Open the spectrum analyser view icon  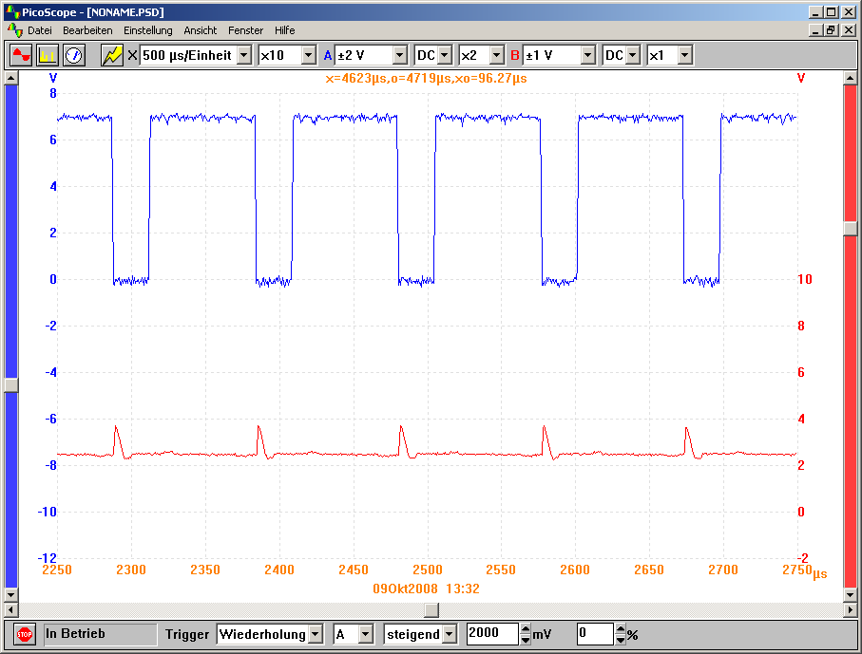pos(48,55)
